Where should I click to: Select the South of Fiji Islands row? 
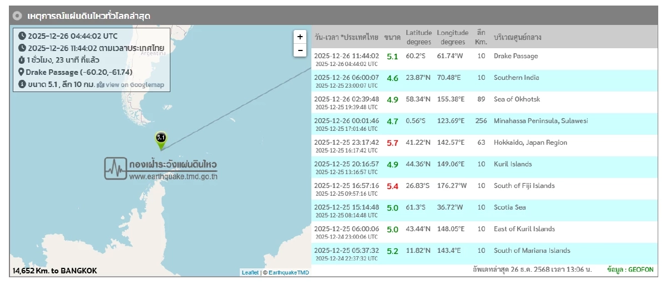483,189
